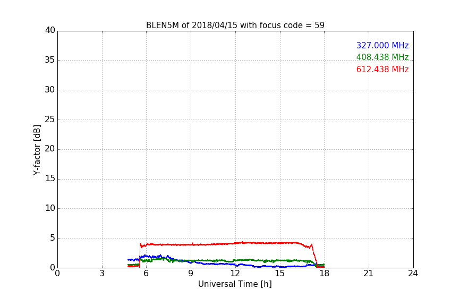Click the x-axis tick label '21'
459x306 pixels.
[x=369, y=274]
